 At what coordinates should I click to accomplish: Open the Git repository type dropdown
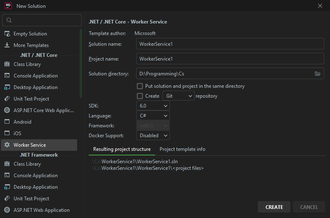click(x=179, y=96)
